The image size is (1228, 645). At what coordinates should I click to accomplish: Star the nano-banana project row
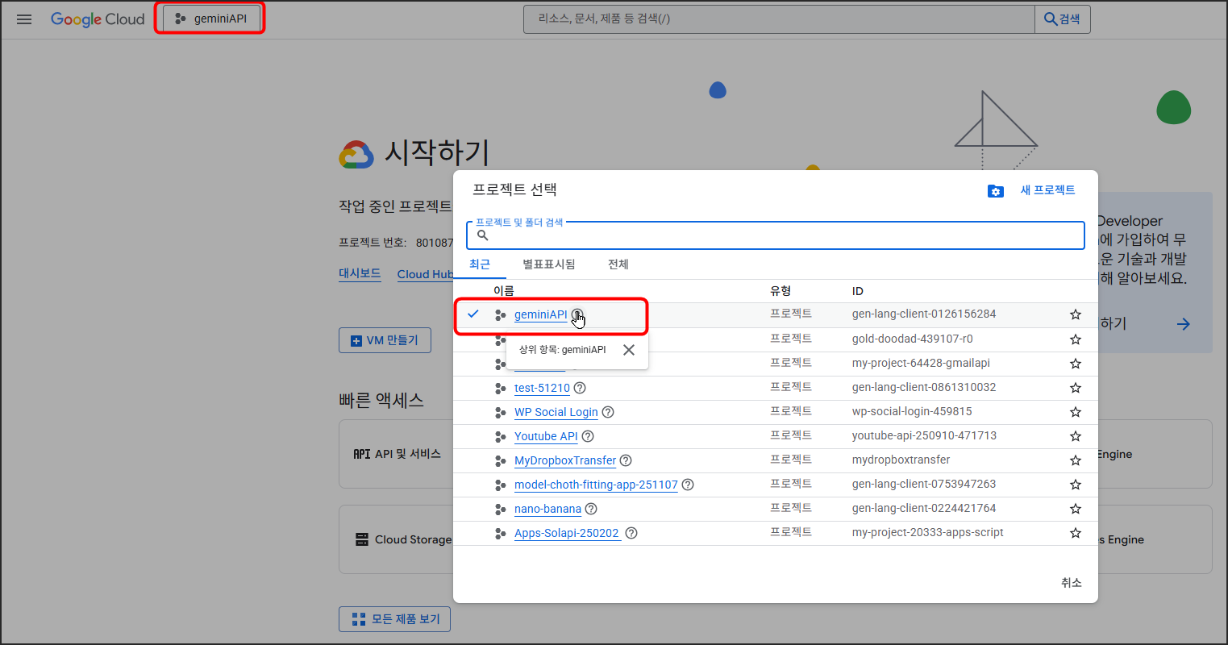1076,509
